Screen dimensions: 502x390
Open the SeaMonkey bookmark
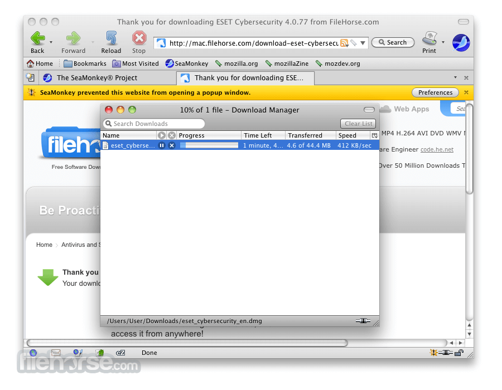tap(187, 64)
